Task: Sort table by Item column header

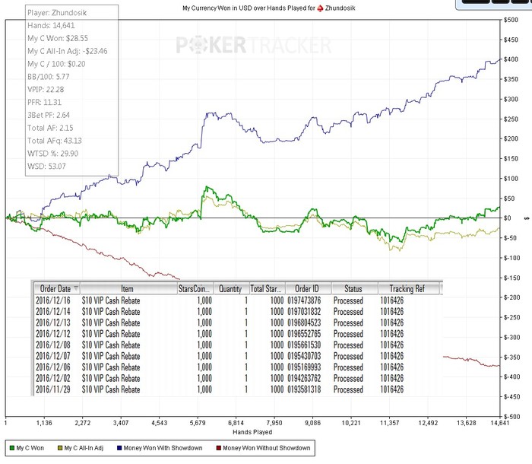Action: 128,289
